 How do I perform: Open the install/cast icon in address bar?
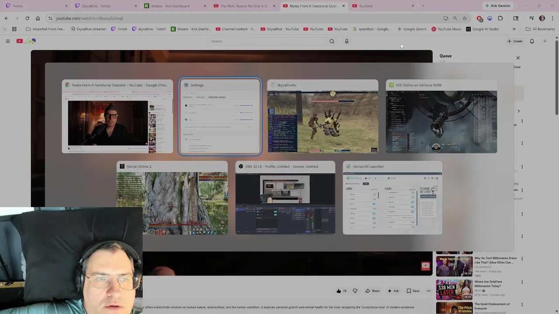coord(446,18)
